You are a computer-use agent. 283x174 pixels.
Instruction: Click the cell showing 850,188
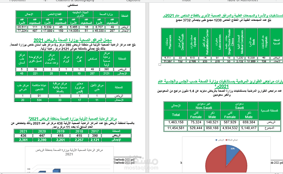212,128
